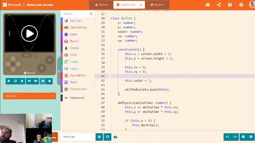Viewport: 255px width, 143px height.
Task: Click the user profile avatar
Action: [252, 4]
